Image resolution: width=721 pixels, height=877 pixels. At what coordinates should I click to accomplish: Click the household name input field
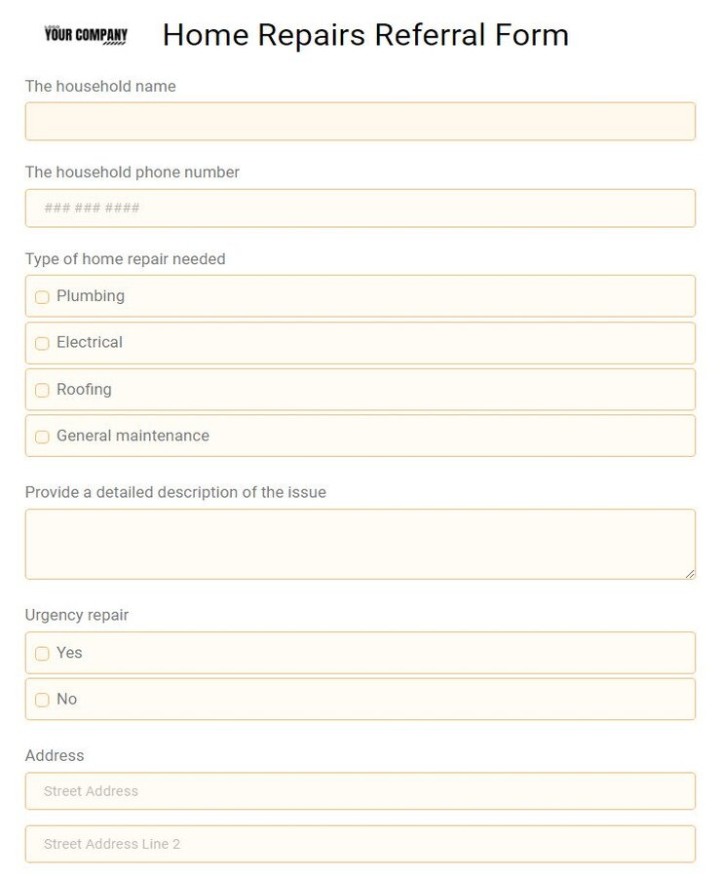point(360,121)
